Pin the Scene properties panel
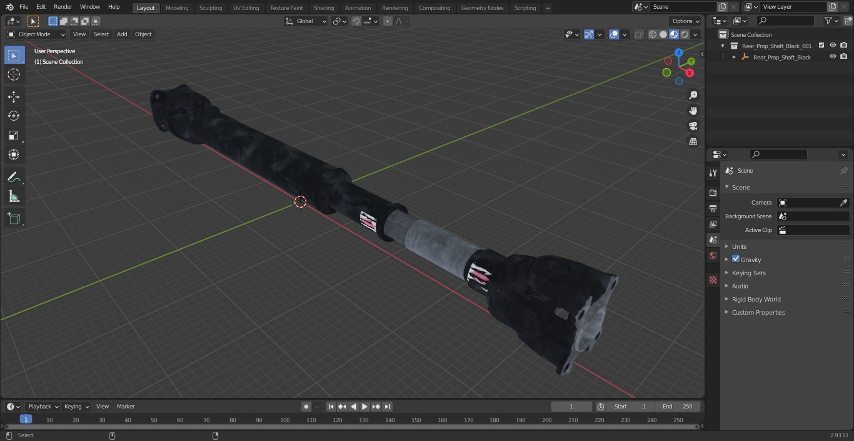 [843, 171]
